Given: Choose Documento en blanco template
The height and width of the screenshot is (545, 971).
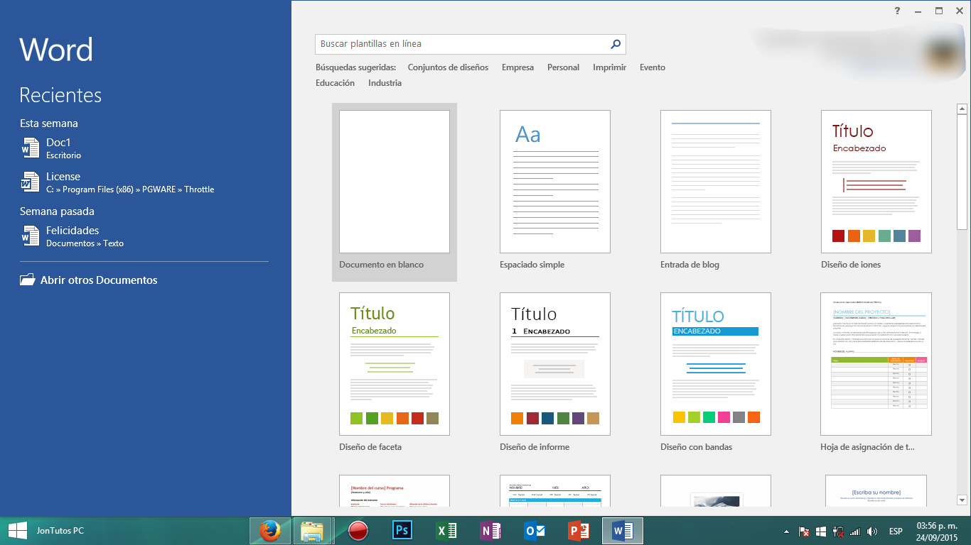Looking at the screenshot, I should point(395,192).
